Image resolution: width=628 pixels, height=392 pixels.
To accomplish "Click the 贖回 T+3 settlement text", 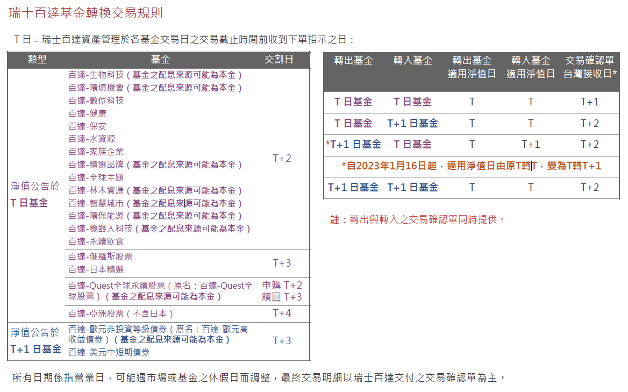I will [x=282, y=297].
